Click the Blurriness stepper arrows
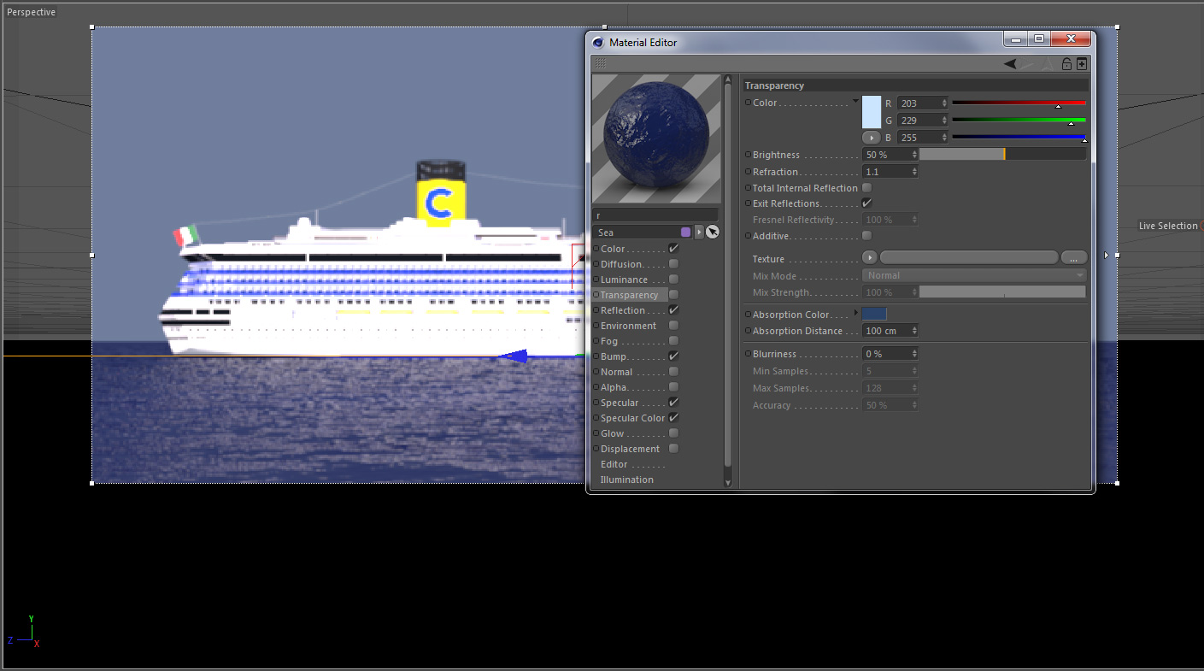This screenshot has height=671, width=1204. [x=914, y=354]
